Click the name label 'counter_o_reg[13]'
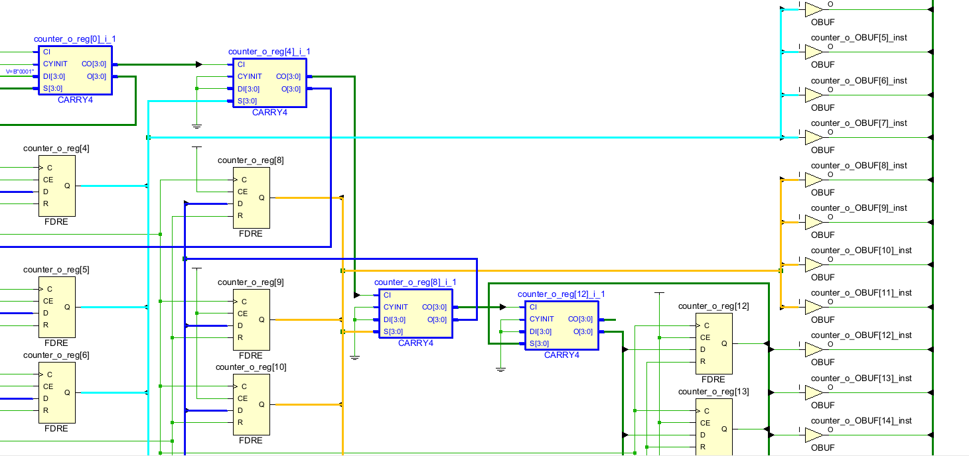 tap(713, 392)
